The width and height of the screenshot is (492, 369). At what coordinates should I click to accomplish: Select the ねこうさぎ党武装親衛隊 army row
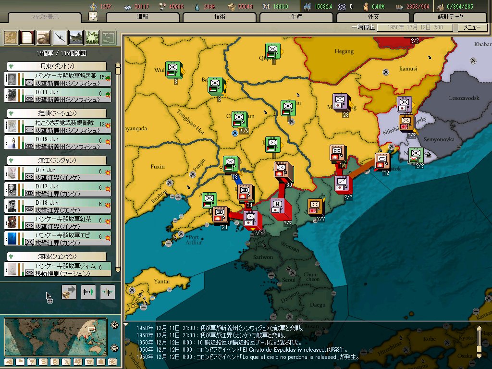click(58, 126)
